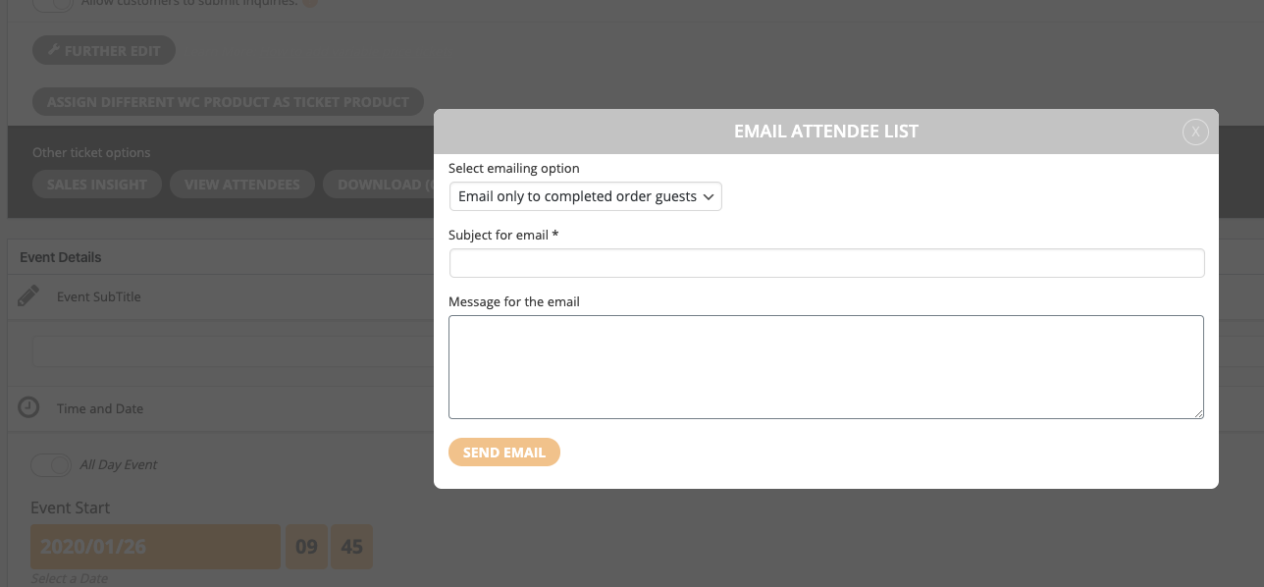The width and height of the screenshot is (1264, 587).
Task: Select the event start minute box 45
Action: click(x=351, y=547)
